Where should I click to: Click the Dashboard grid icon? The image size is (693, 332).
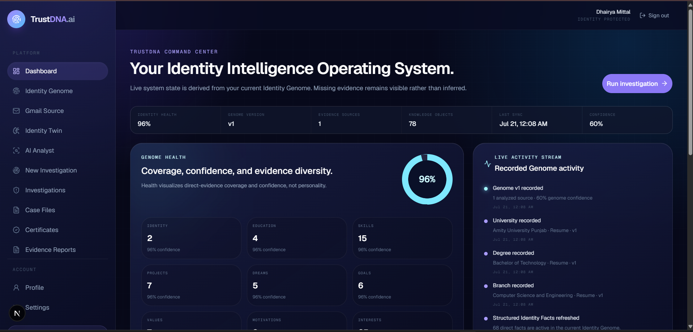pos(16,71)
